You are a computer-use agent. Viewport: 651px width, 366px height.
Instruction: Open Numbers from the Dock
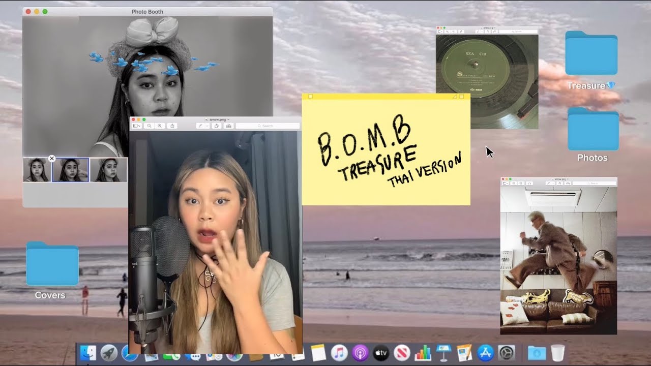(x=423, y=353)
